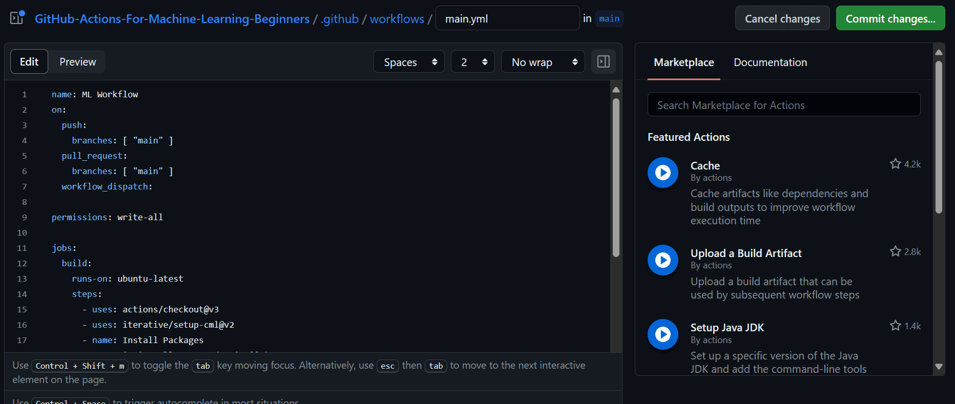This screenshot has height=404, width=955.
Task: Click the 'on:' line
Action: (59, 110)
